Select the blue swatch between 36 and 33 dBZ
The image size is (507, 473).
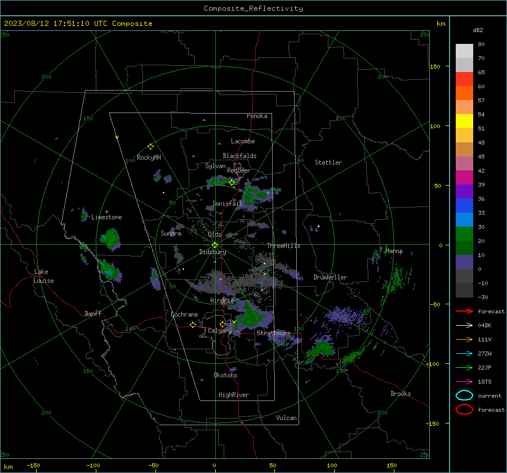coord(464,205)
